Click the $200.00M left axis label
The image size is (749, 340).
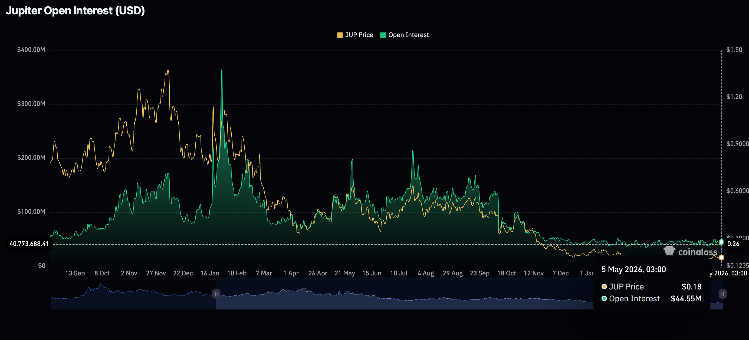(x=31, y=157)
